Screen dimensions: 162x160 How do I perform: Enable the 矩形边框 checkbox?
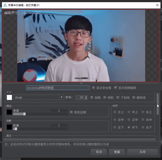click(71, 112)
